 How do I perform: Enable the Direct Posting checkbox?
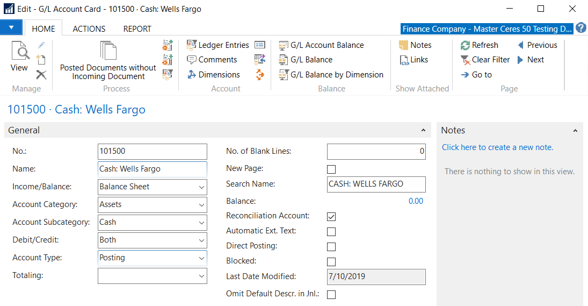point(331,247)
